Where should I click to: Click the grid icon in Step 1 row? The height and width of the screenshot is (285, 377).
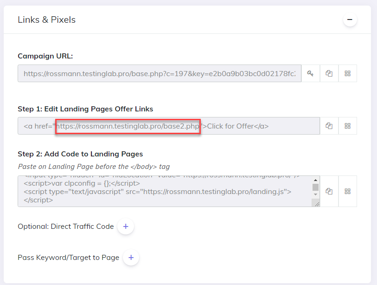point(347,126)
